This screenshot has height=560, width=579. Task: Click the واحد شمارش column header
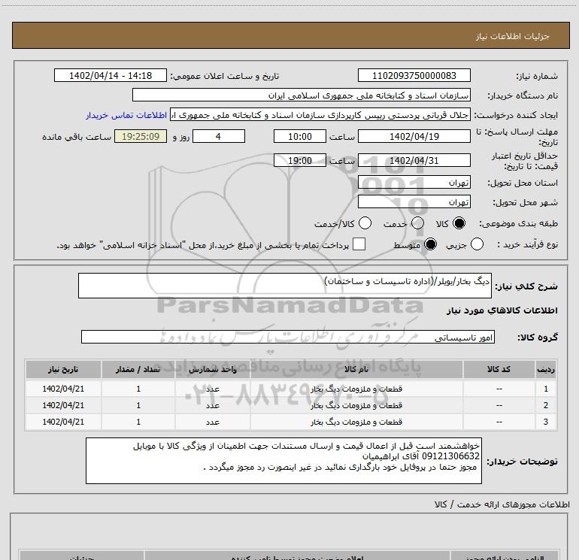click(x=213, y=369)
